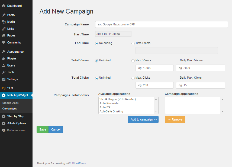232x167 pixels.
Task: Click the Tools wrench icon
Action: 4,72
